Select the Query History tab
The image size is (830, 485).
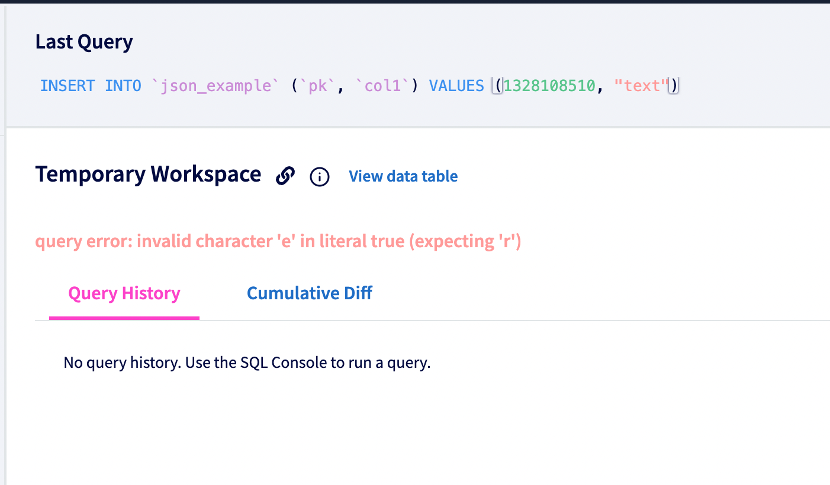(124, 293)
